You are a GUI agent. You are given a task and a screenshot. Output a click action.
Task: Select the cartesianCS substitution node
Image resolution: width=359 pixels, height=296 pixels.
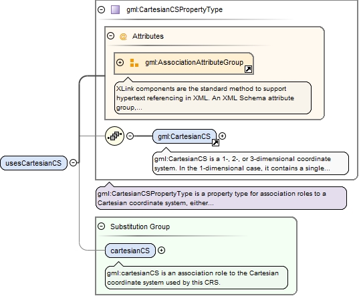coord(130,251)
